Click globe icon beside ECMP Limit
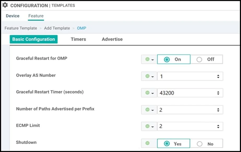The height and width of the screenshot is (152, 241). click(x=148, y=126)
